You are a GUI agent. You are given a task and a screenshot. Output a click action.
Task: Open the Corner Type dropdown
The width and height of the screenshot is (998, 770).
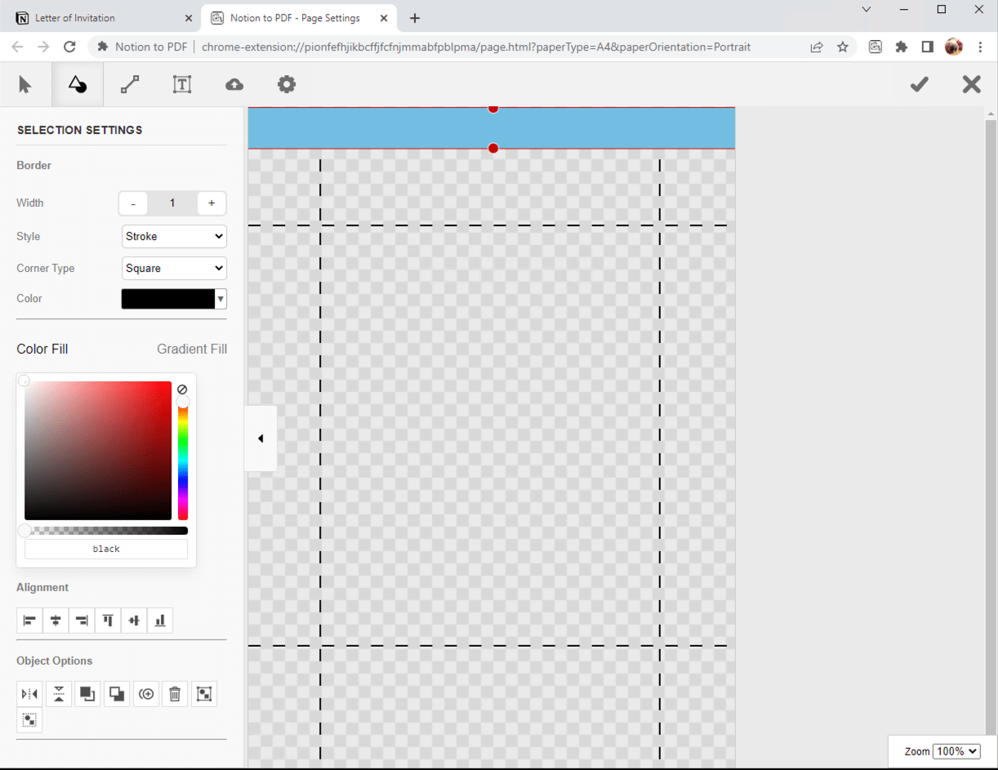[174, 268]
